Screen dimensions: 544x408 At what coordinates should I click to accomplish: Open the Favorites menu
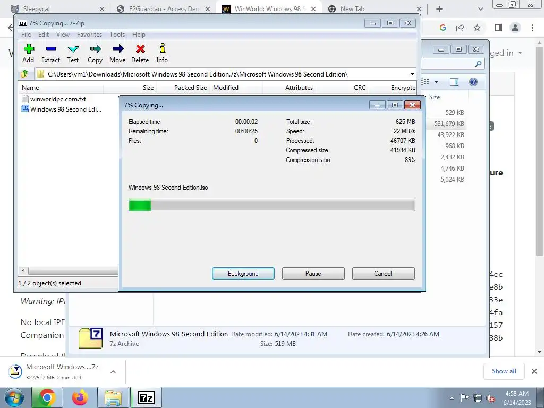click(89, 35)
